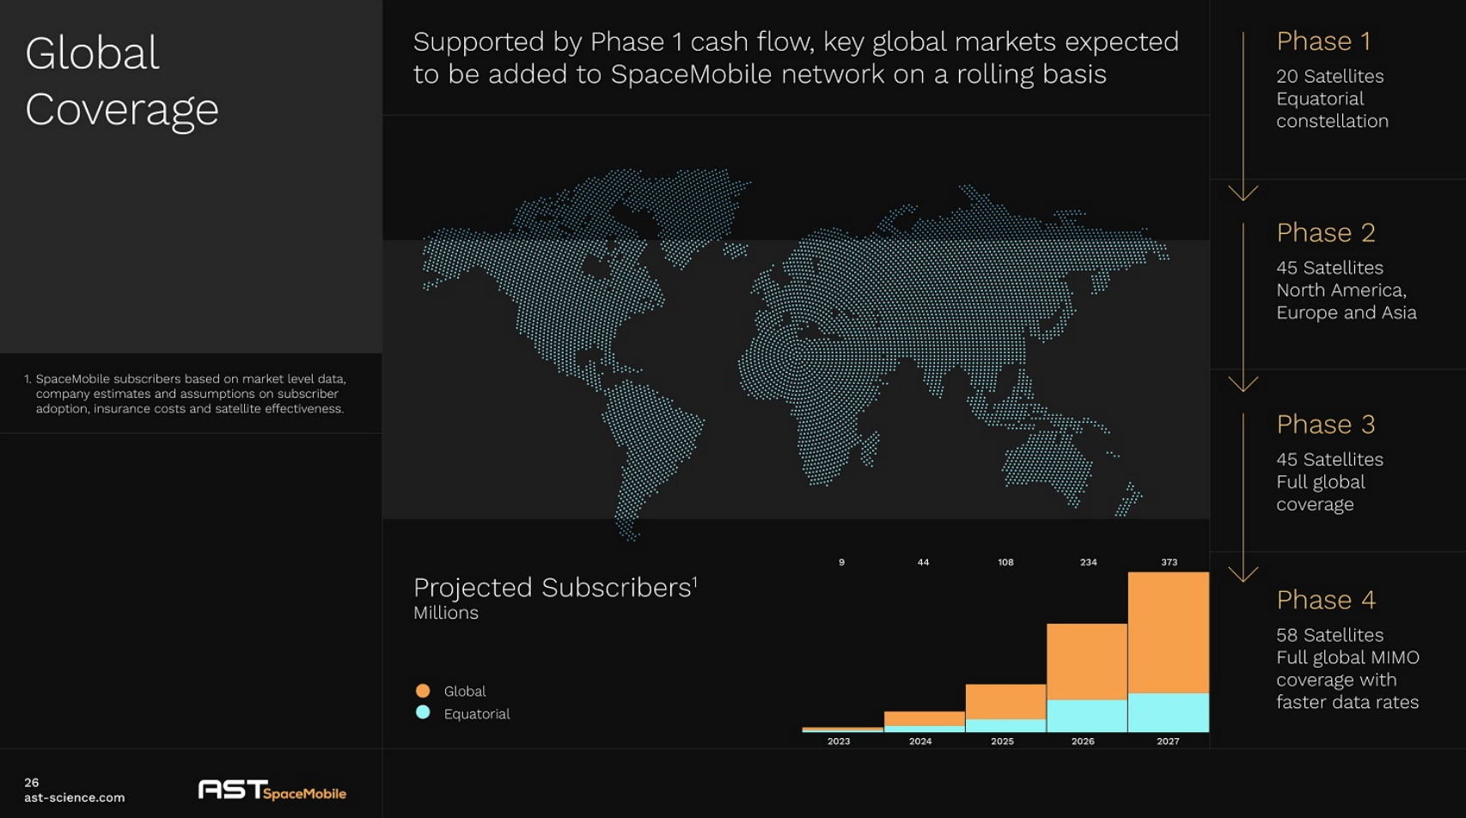The image size is (1466, 818).
Task: Click the cyan Equatorial segment of the 2026 bar
Action: pyautogui.click(x=1086, y=716)
